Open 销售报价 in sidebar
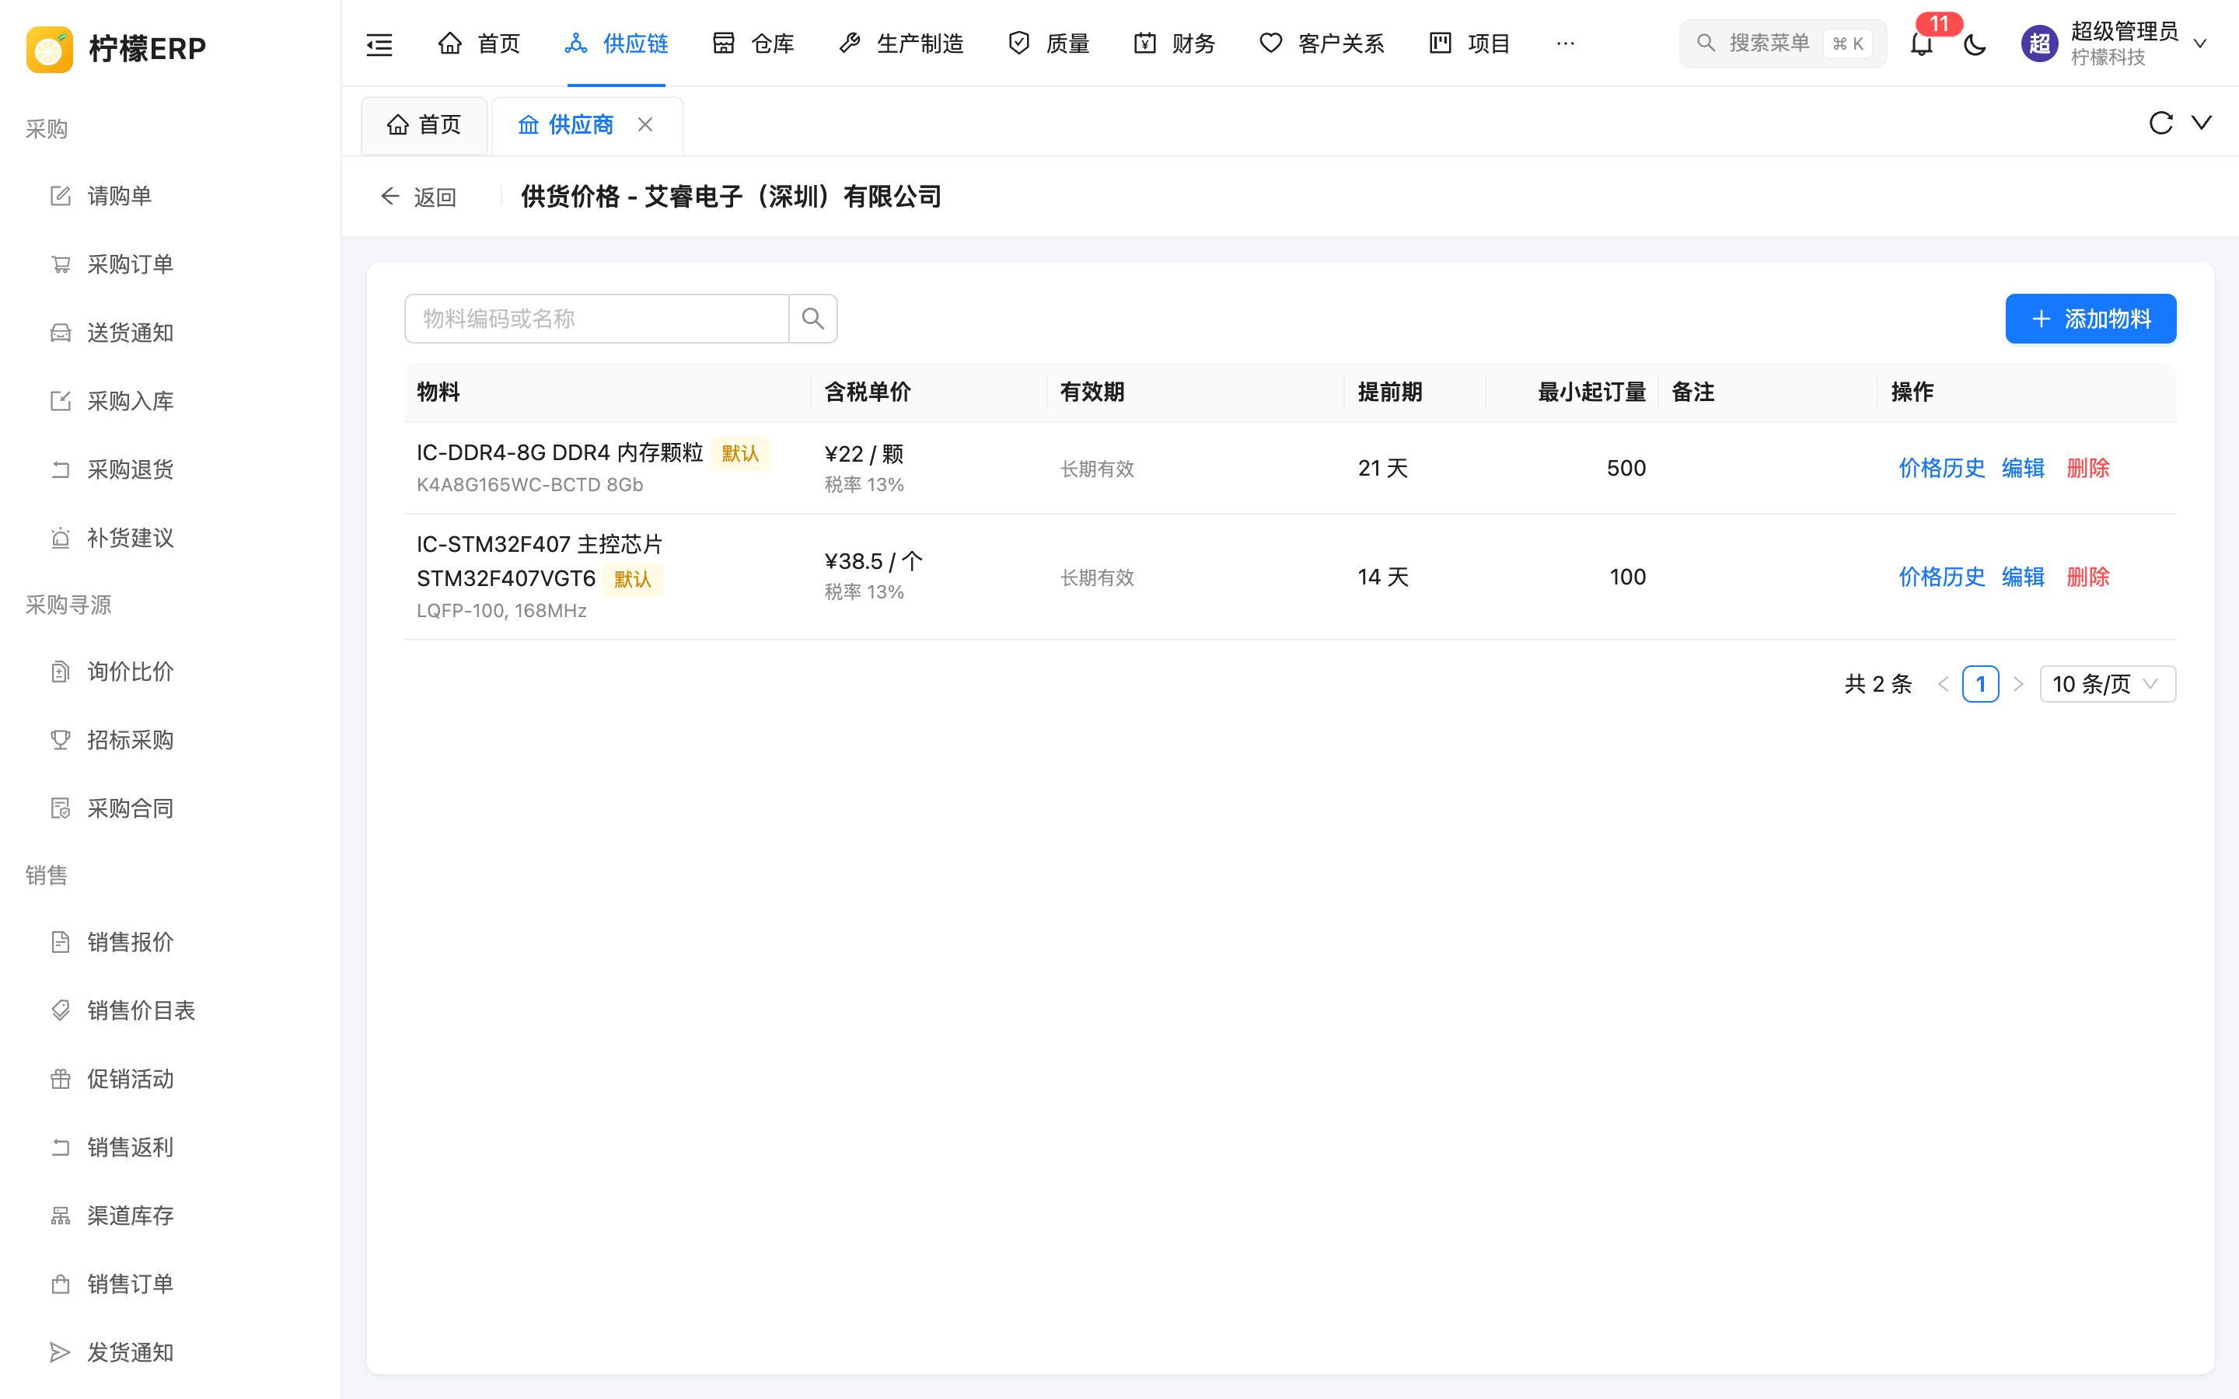 [x=170, y=942]
